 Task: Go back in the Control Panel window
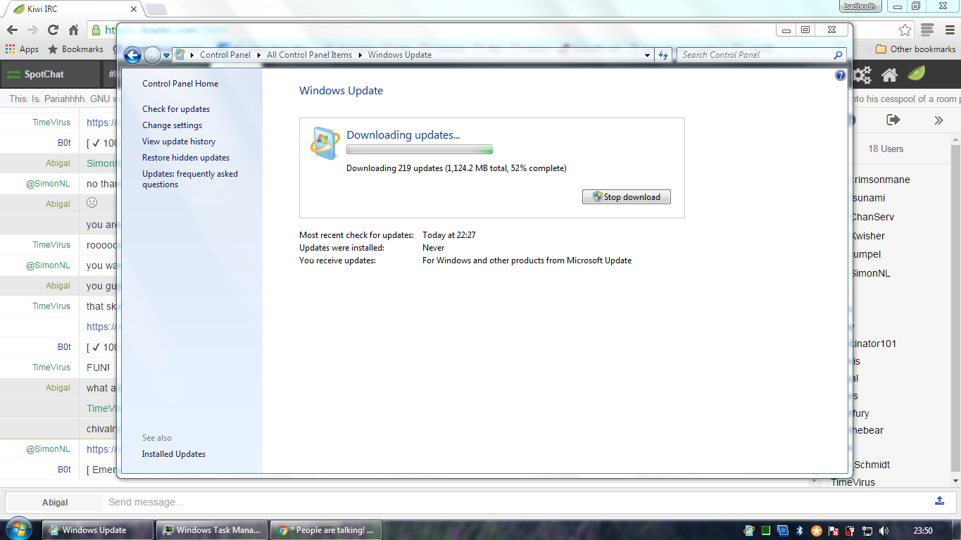132,55
